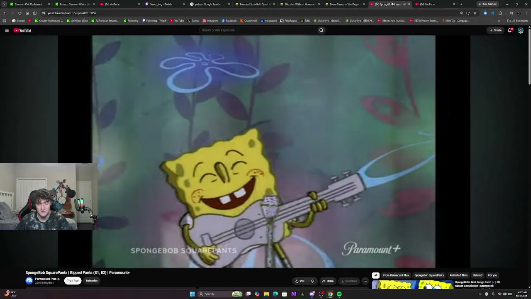Select the Related filter chip
Viewport: 531px width, 299px height.
[x=478, y=275]
